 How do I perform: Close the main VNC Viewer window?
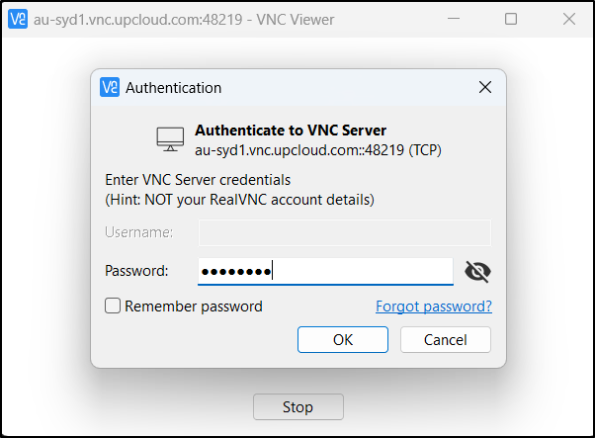[567, 19]
